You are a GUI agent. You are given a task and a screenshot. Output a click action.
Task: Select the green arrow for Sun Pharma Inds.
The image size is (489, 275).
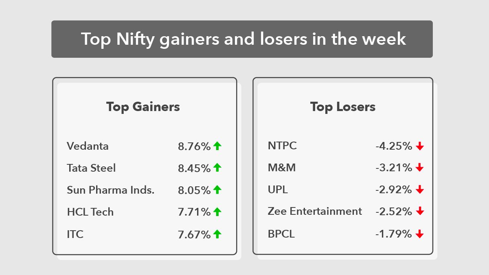click(x=217, y=190)
